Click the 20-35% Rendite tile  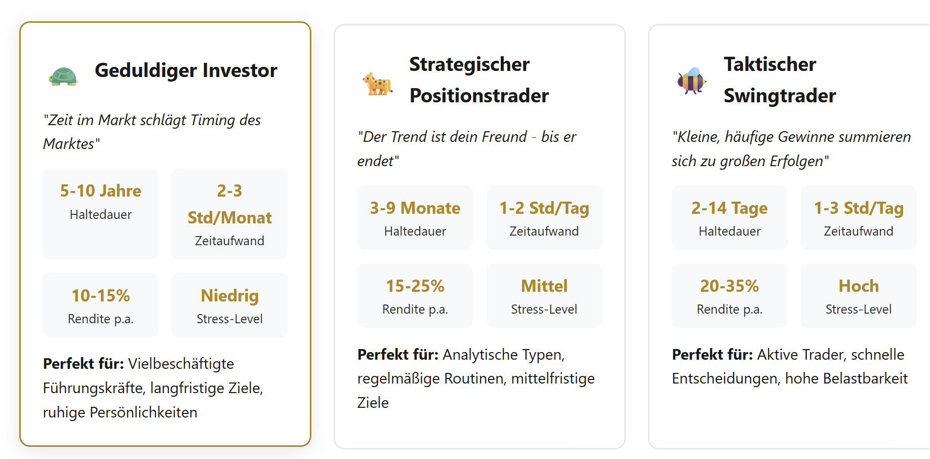point(730,295)
